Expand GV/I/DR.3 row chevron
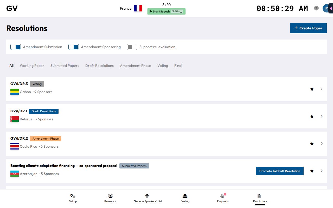This screenshot has width=333, height=208. tap(322, 89)
